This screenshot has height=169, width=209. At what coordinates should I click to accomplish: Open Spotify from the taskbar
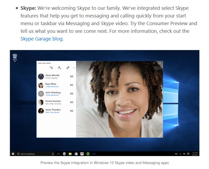click(x=88, y=154)
